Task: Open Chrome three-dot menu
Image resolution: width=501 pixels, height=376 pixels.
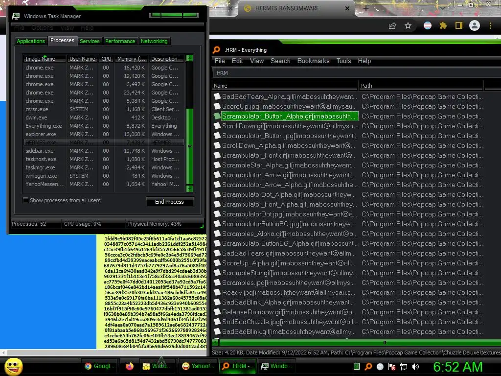Action: [x=490, y=25]
